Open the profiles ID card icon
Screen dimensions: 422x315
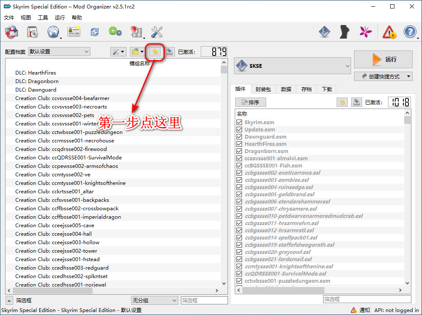(74, 32)
